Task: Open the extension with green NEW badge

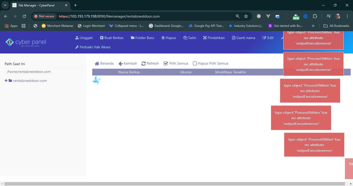Action: coord(296,17)
